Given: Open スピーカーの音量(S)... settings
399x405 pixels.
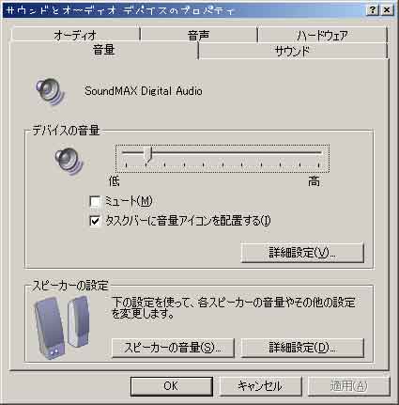Looking at the screenshot, I should coord(173,348).
